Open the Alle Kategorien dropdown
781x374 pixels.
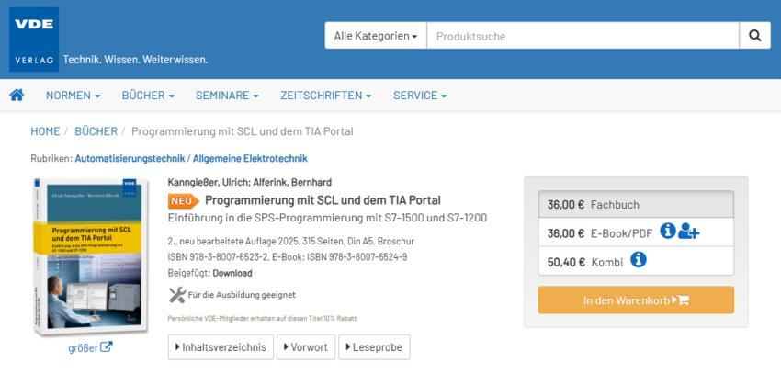tap(376, 36)
